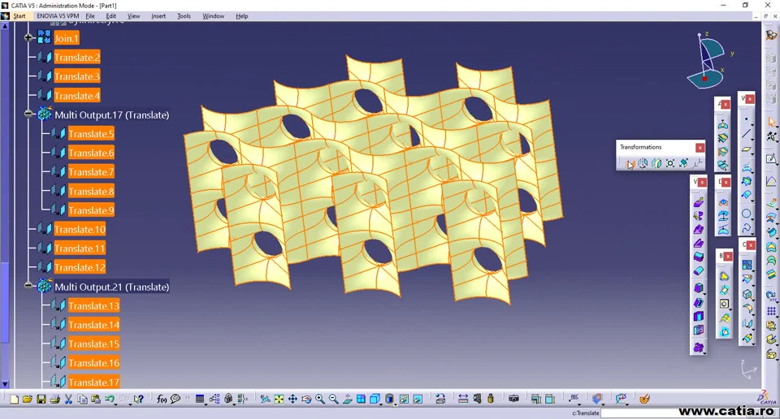Click the Cut scissors icon

[x=68, y=399]
